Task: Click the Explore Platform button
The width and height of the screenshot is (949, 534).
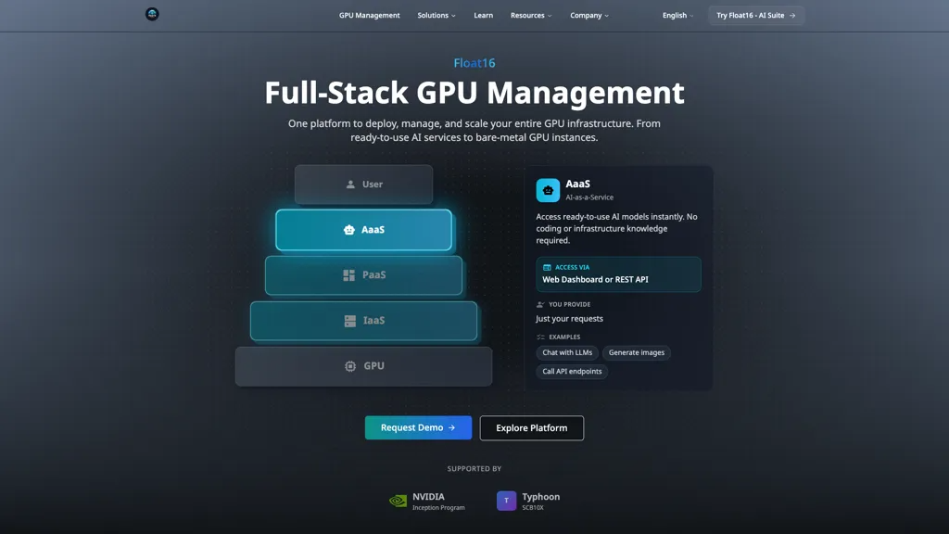Action: [531, 428]
